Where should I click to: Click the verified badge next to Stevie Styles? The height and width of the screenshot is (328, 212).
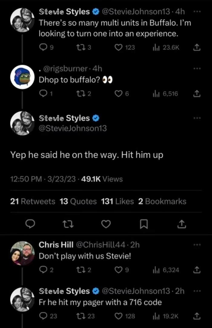[96, 118]
